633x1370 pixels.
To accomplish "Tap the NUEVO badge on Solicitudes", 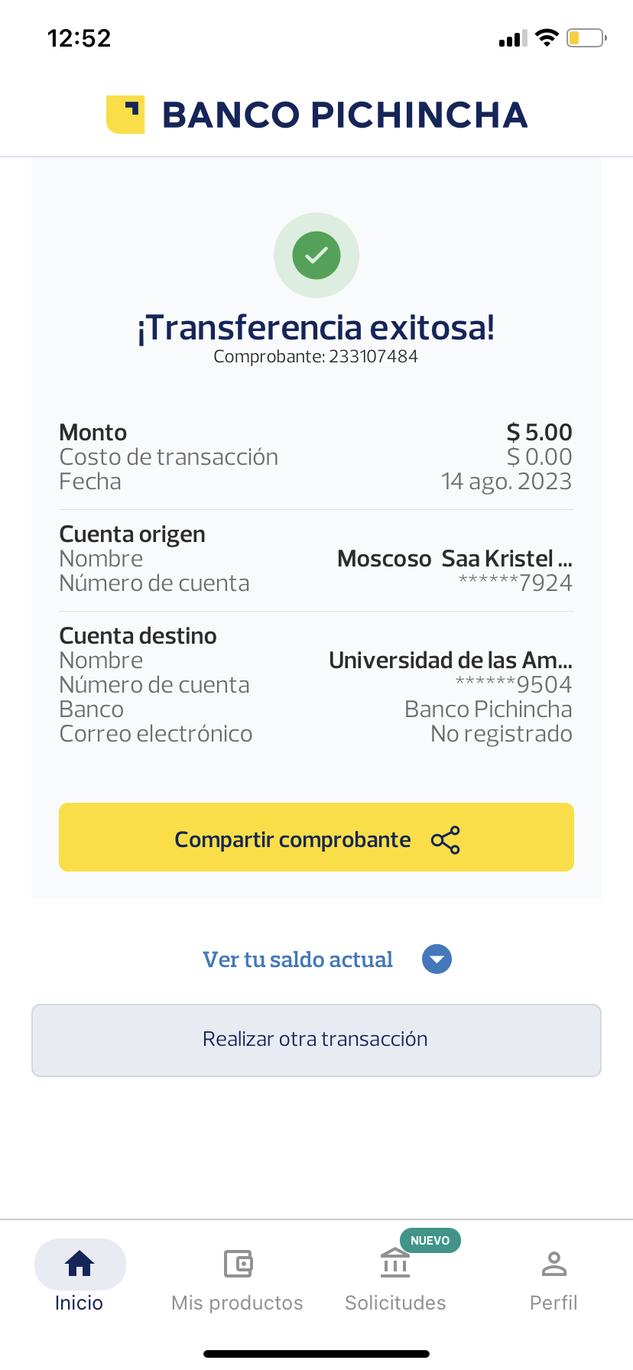I will click(x=430, y=1240).
